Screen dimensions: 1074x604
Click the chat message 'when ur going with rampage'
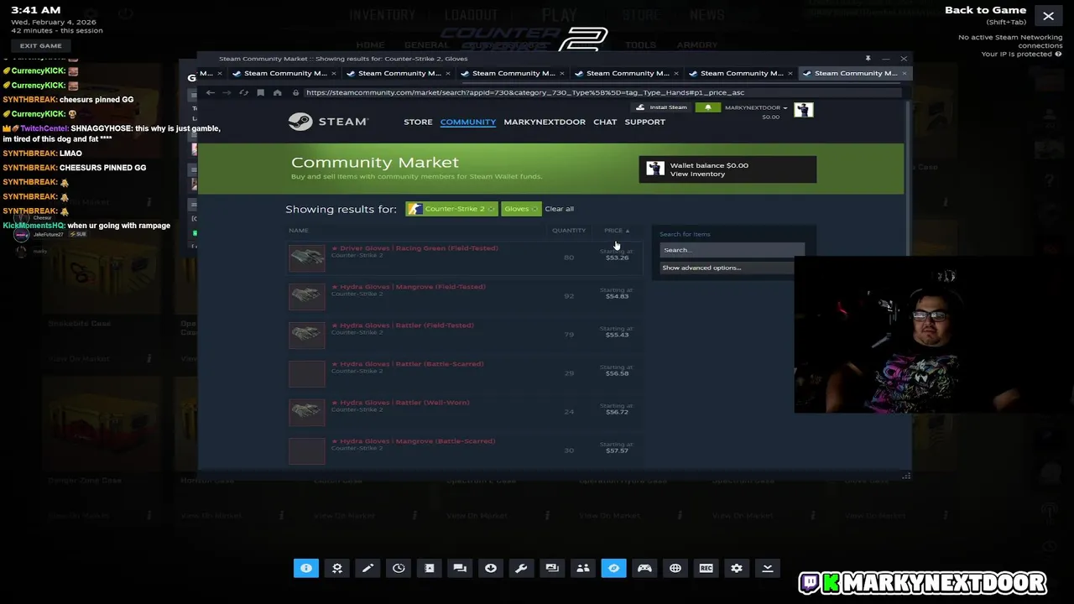118,226
